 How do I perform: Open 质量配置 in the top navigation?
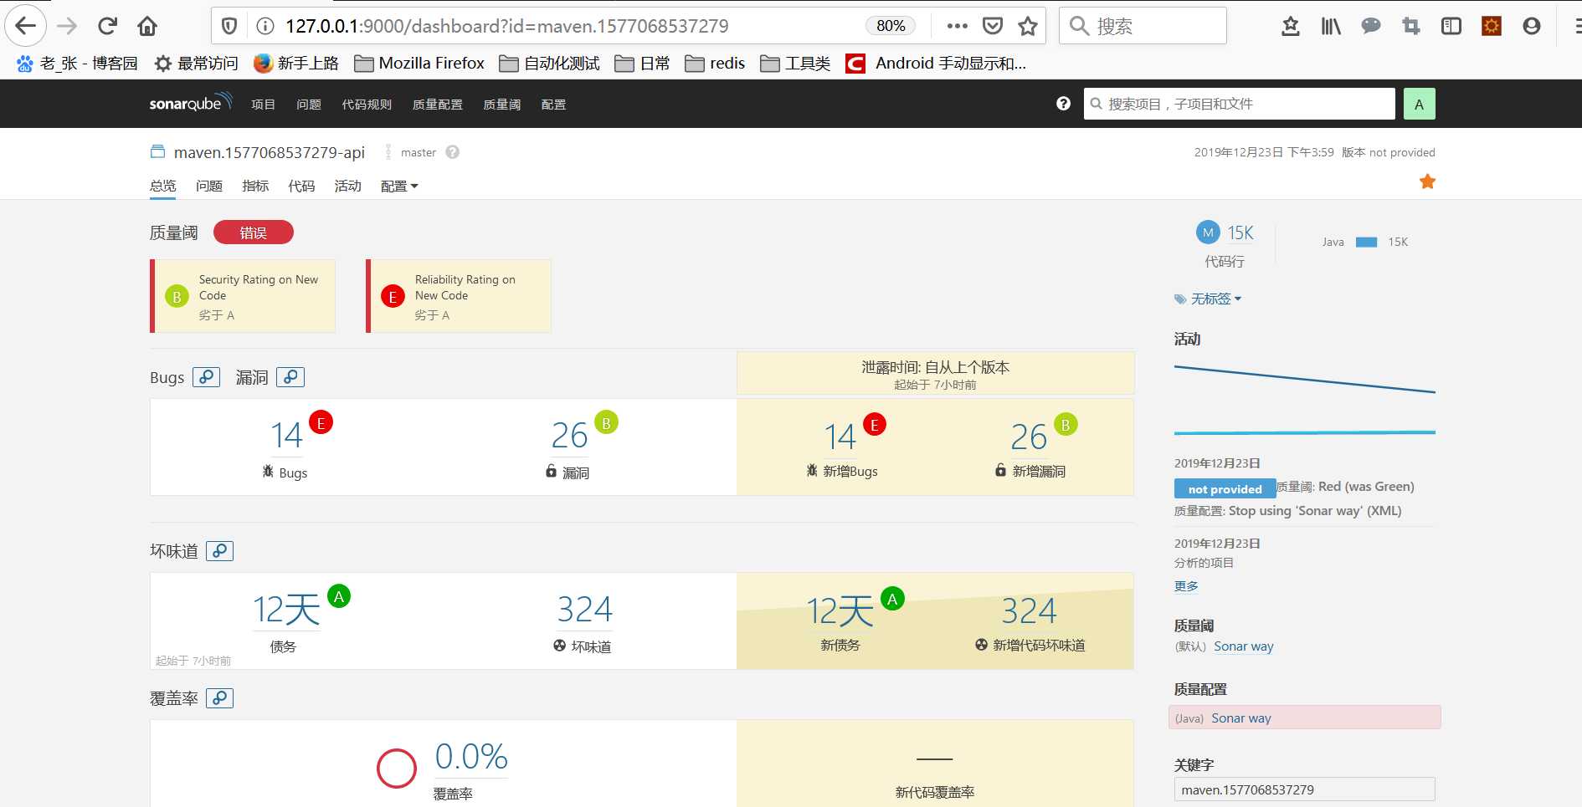point(437,105)
